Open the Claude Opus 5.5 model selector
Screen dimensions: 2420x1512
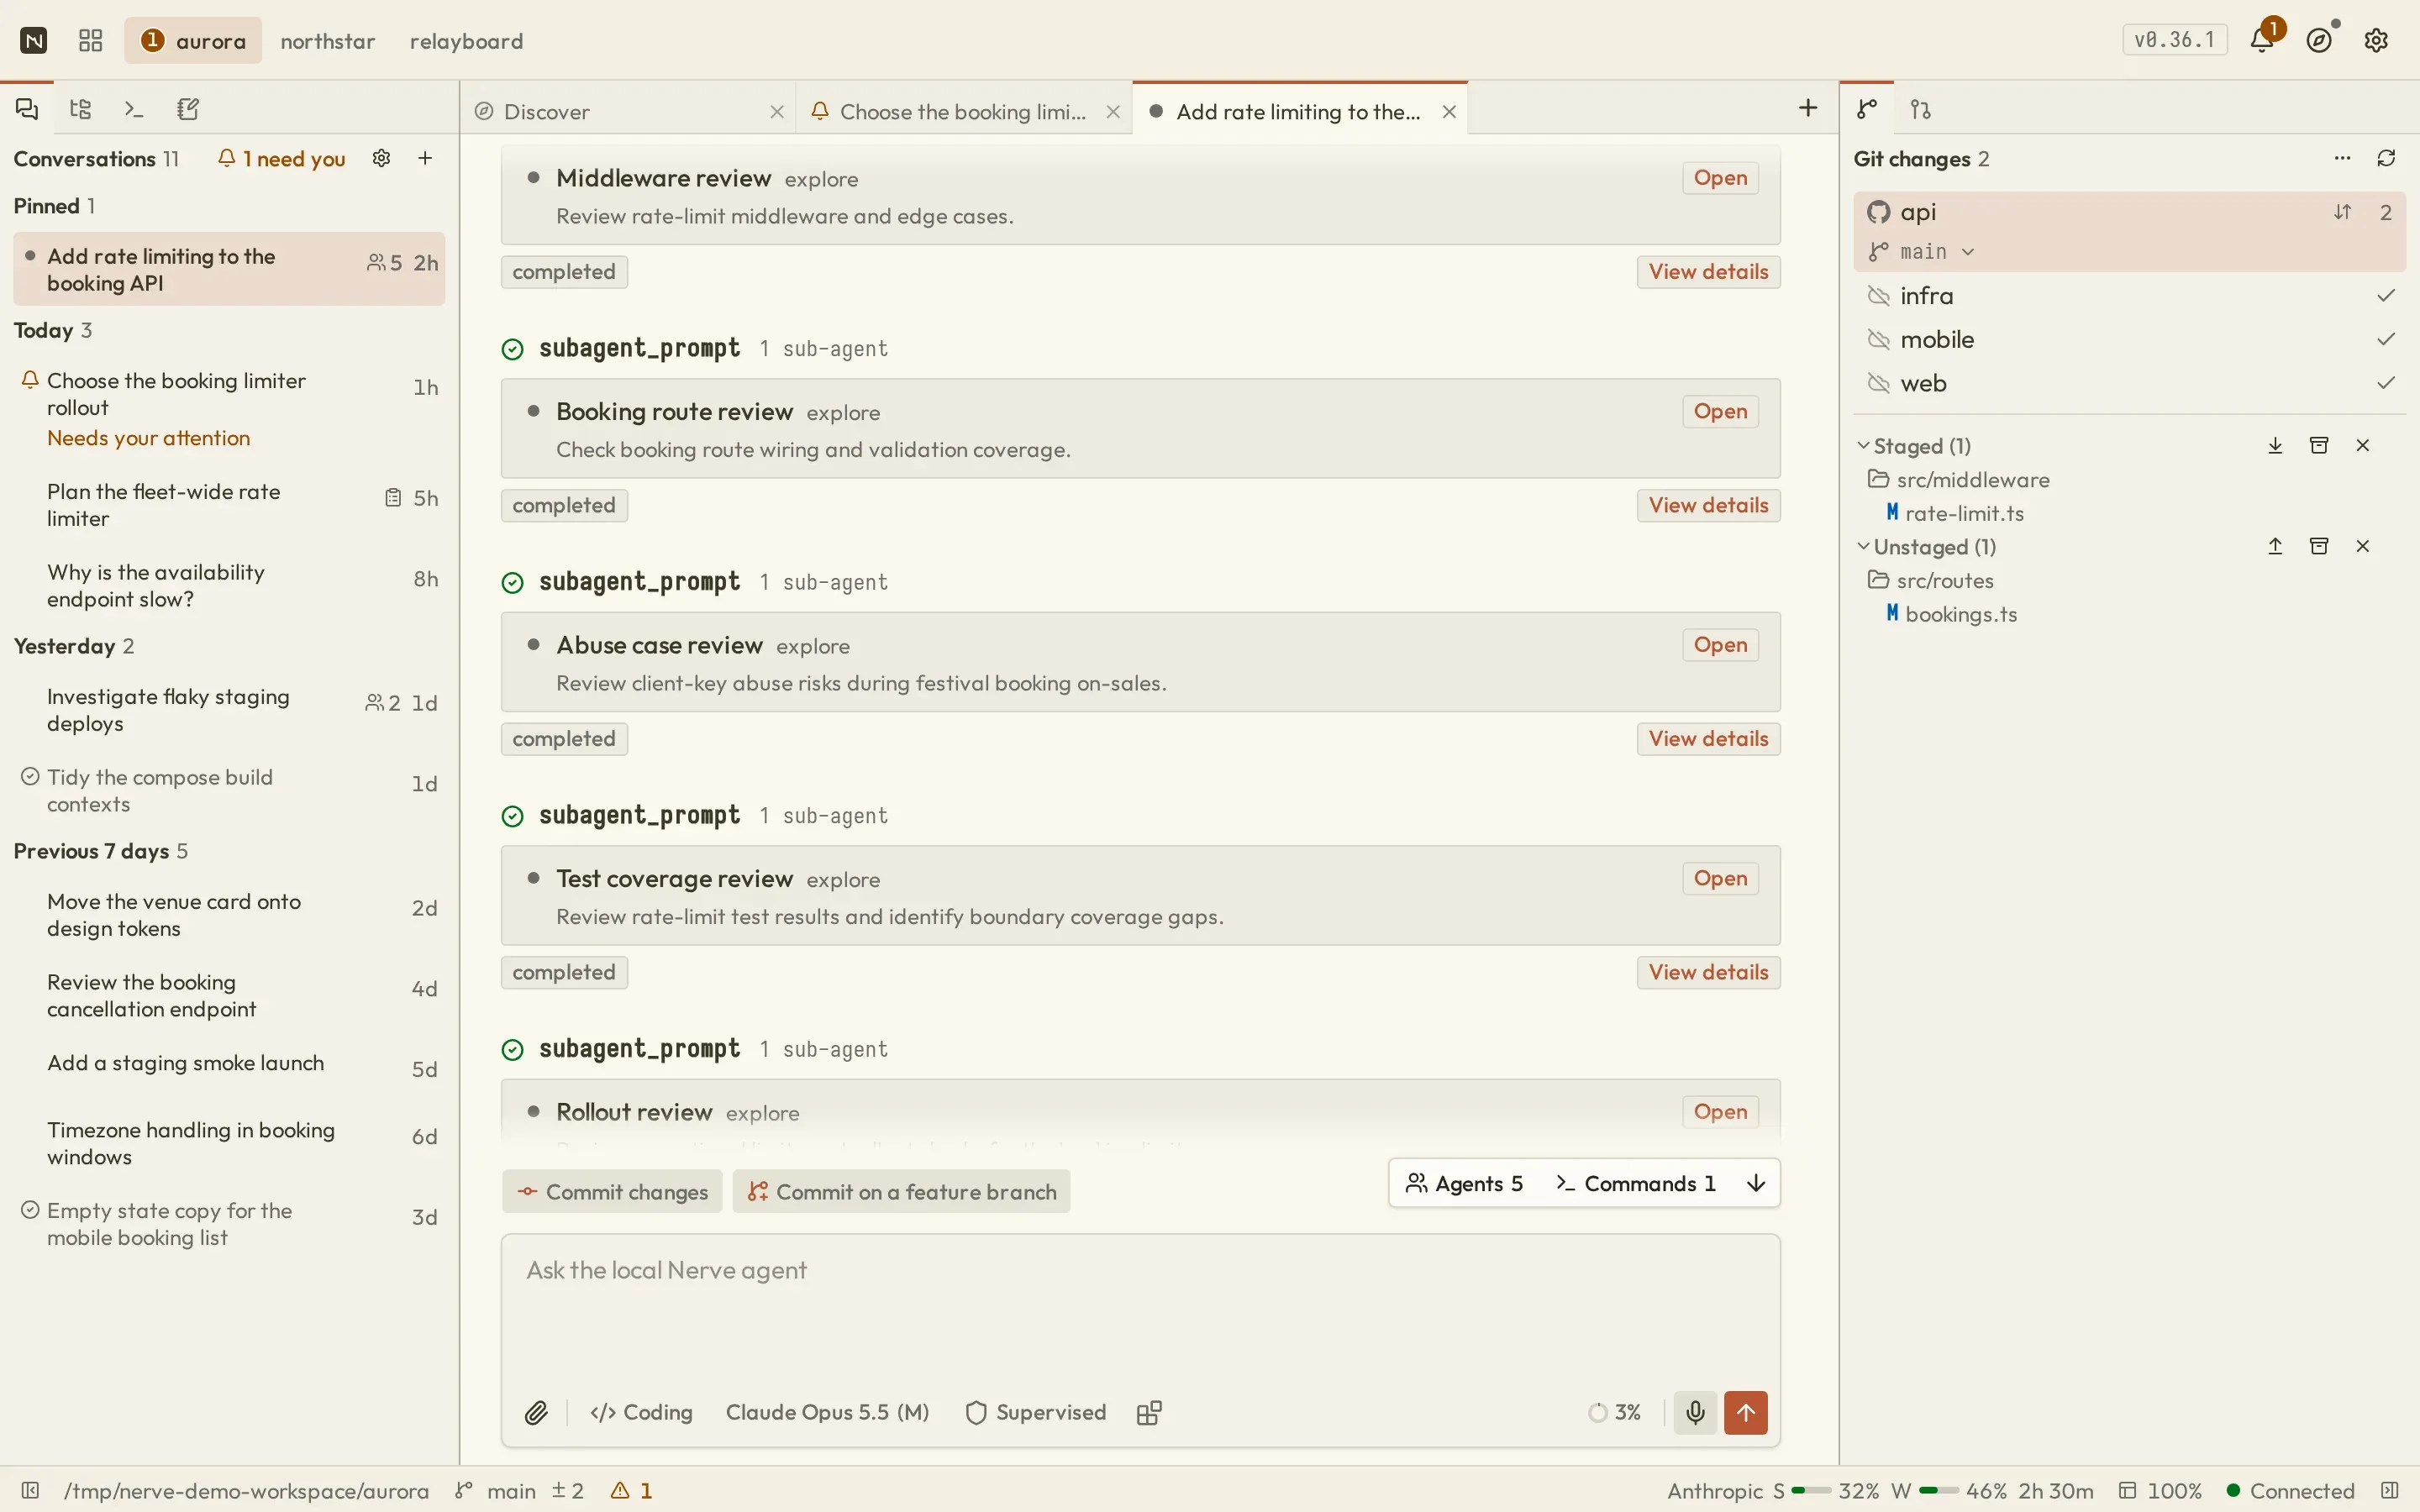tap(827, 1412)
